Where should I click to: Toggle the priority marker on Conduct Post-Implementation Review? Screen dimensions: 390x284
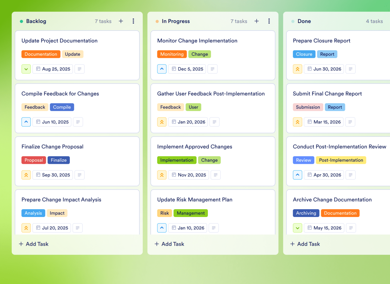pyautogui.click(x=298, y=175)
